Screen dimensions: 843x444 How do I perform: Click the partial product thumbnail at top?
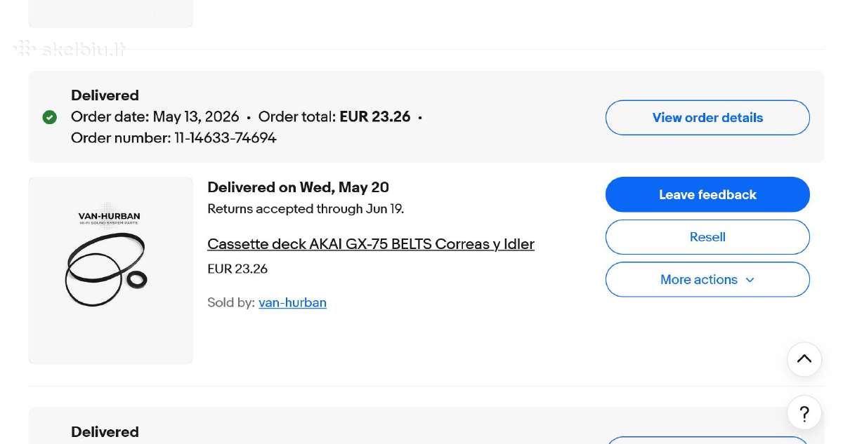111,13
